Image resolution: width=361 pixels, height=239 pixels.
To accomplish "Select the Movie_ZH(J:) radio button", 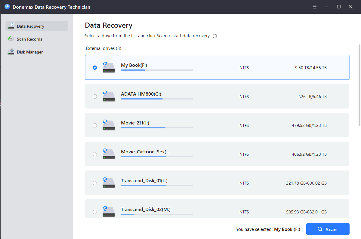I will coord(95,125).
